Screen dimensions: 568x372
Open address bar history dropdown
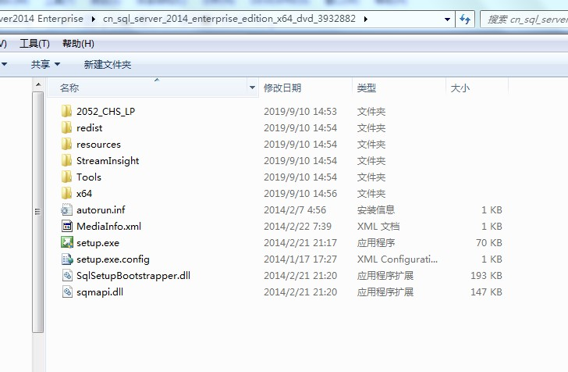pos(447,20)
